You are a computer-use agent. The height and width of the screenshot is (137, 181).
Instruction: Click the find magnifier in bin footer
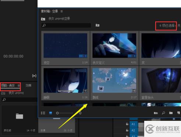[163, 113]
